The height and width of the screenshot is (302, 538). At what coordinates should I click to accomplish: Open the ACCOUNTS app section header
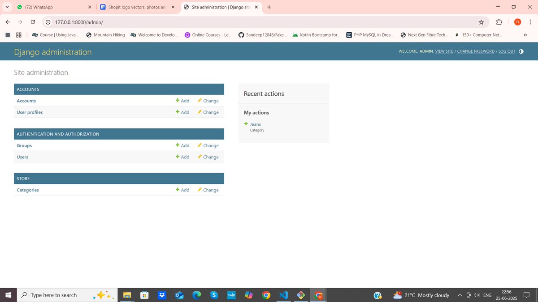tap(28, 89)
